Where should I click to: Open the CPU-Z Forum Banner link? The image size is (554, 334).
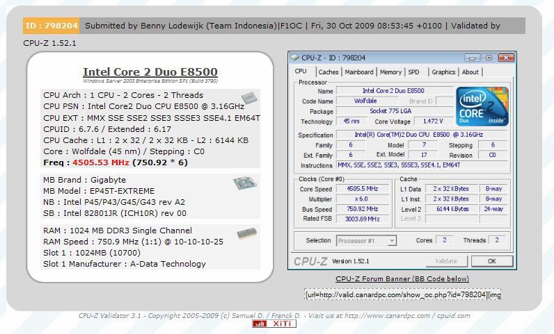click(x=402, y=278)
